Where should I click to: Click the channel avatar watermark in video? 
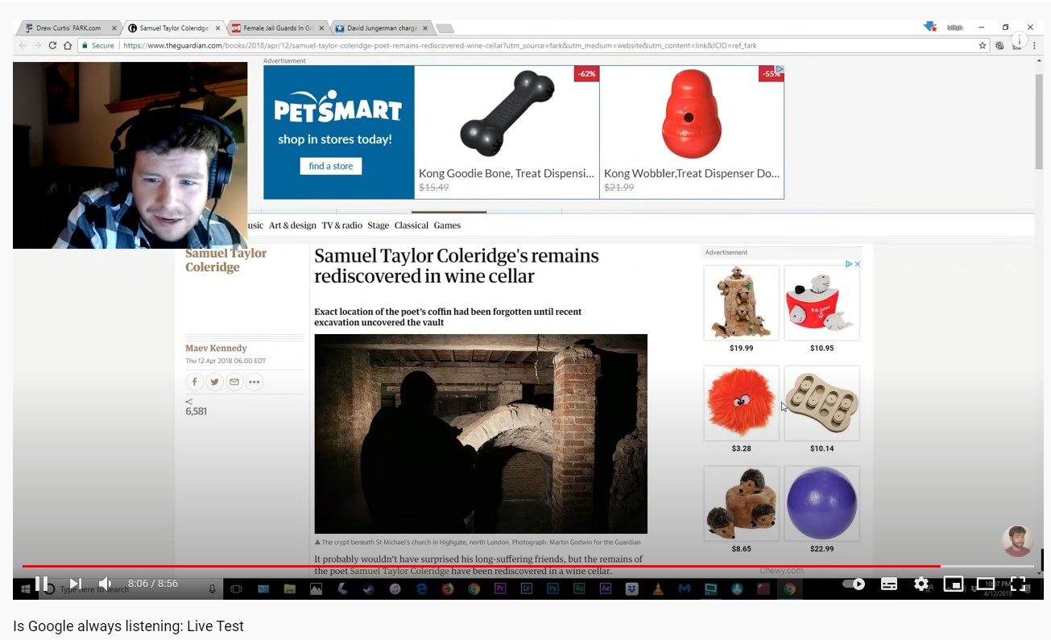tap(1017, 541)
